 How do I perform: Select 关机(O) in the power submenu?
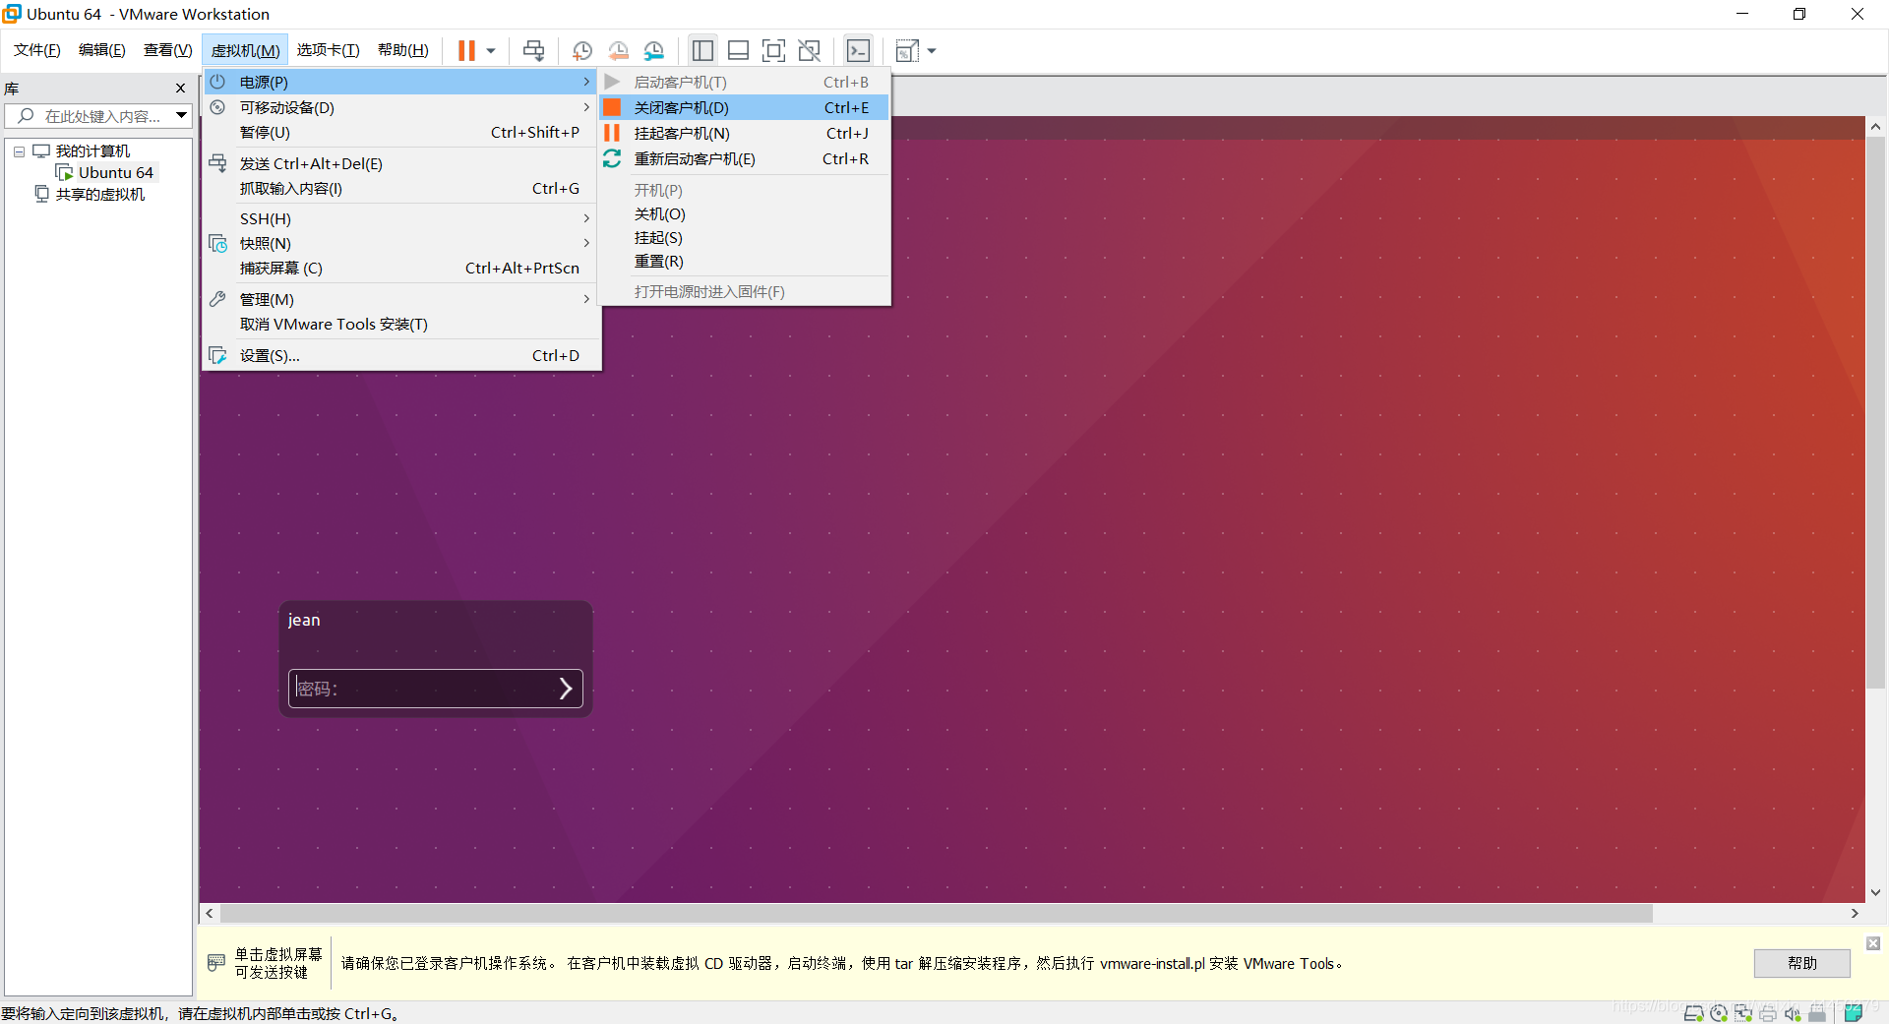[x=745, y=213]
